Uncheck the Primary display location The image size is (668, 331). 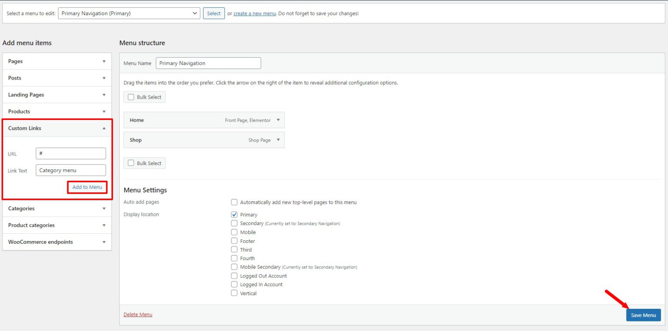pos(234,214)
